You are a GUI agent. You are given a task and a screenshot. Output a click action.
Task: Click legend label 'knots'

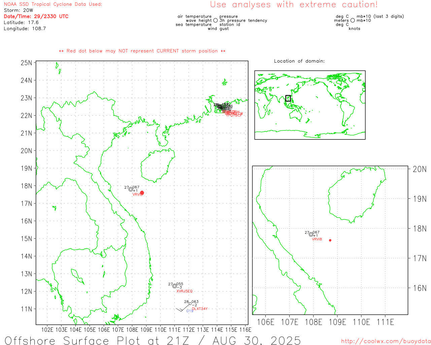point(355,29)
